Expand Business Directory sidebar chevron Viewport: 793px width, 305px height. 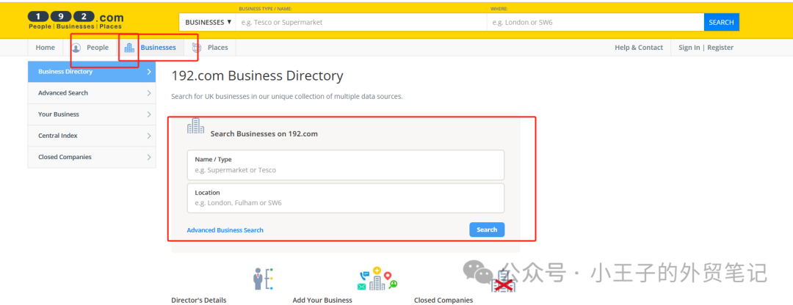[148, 72]
